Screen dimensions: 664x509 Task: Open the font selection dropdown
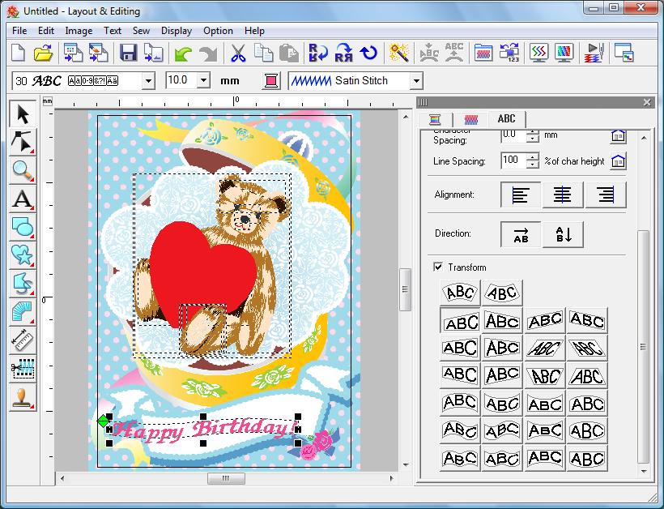click(148, 80)
